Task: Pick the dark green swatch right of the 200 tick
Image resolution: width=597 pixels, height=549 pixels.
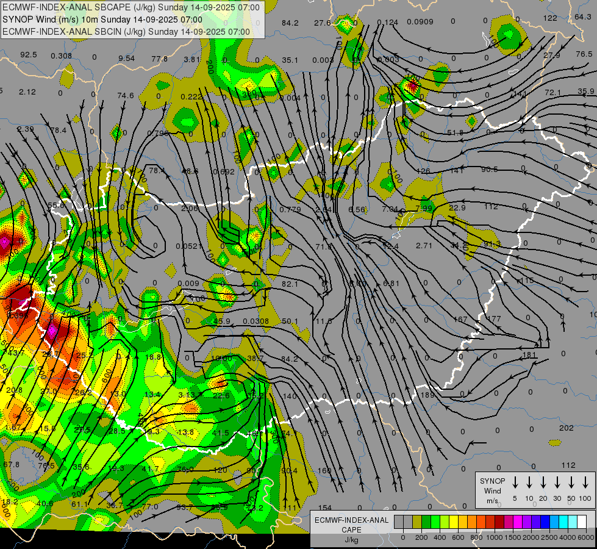Action: tap(426, 522)
